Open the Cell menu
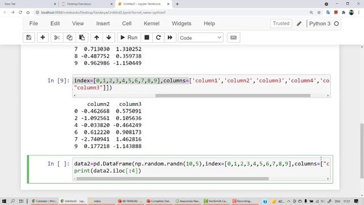 click(x=127, y=23)
